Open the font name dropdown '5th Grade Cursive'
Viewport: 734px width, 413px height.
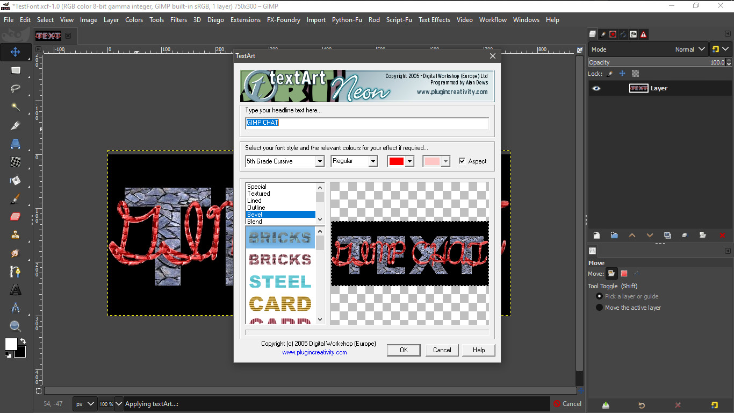tap(285, 161)
